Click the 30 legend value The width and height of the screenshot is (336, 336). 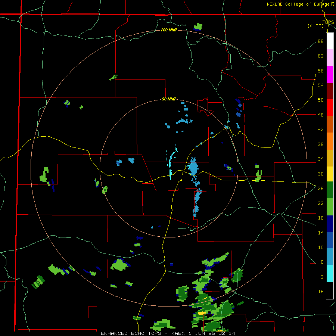click(321, 174)
